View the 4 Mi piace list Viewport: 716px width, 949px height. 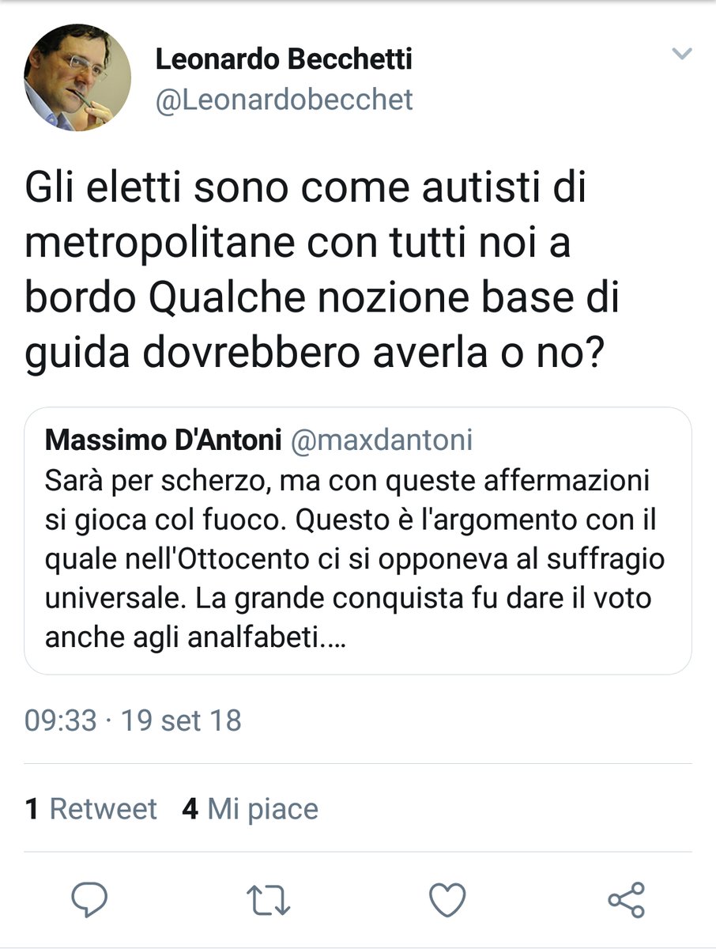(x=251, y=809)
